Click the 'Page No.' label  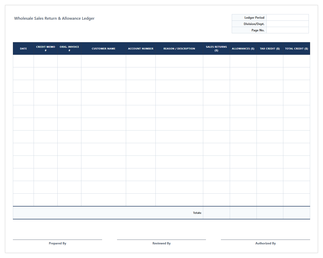click(258, 30)
